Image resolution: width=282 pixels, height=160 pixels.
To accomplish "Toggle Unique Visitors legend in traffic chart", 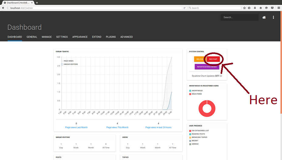I will [x=69, y=64].
